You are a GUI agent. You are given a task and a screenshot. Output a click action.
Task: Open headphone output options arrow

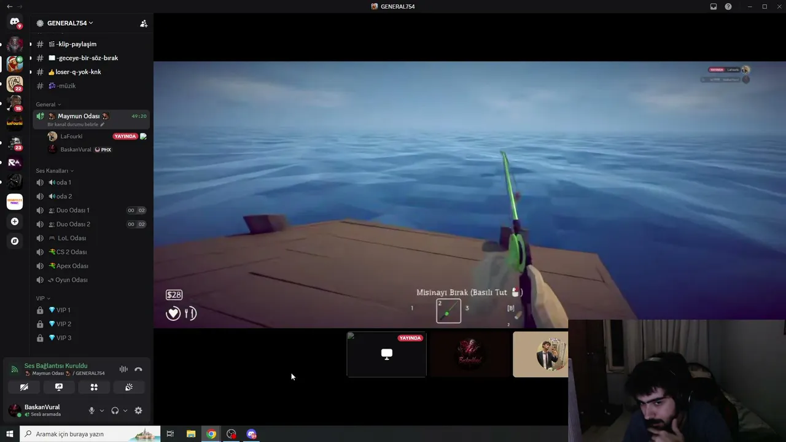125,411
